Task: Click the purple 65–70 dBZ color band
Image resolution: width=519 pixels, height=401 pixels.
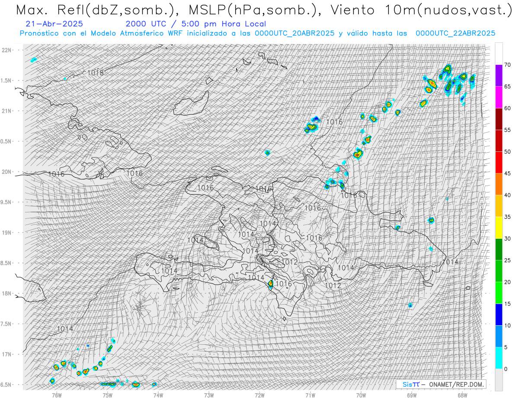Action: [499, 76]
